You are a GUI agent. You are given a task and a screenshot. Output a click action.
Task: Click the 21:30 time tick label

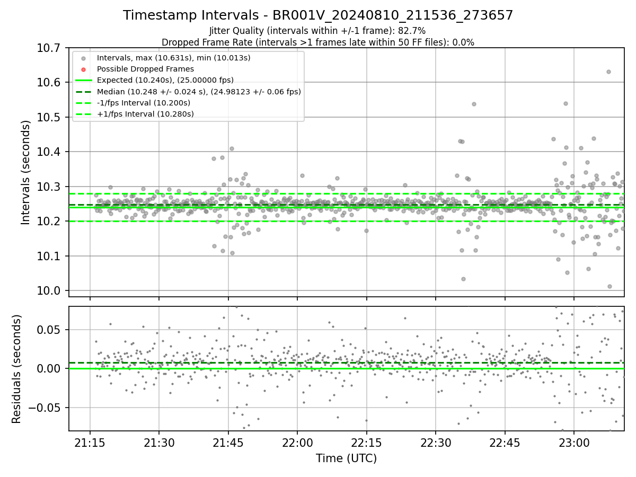(159, 442)
